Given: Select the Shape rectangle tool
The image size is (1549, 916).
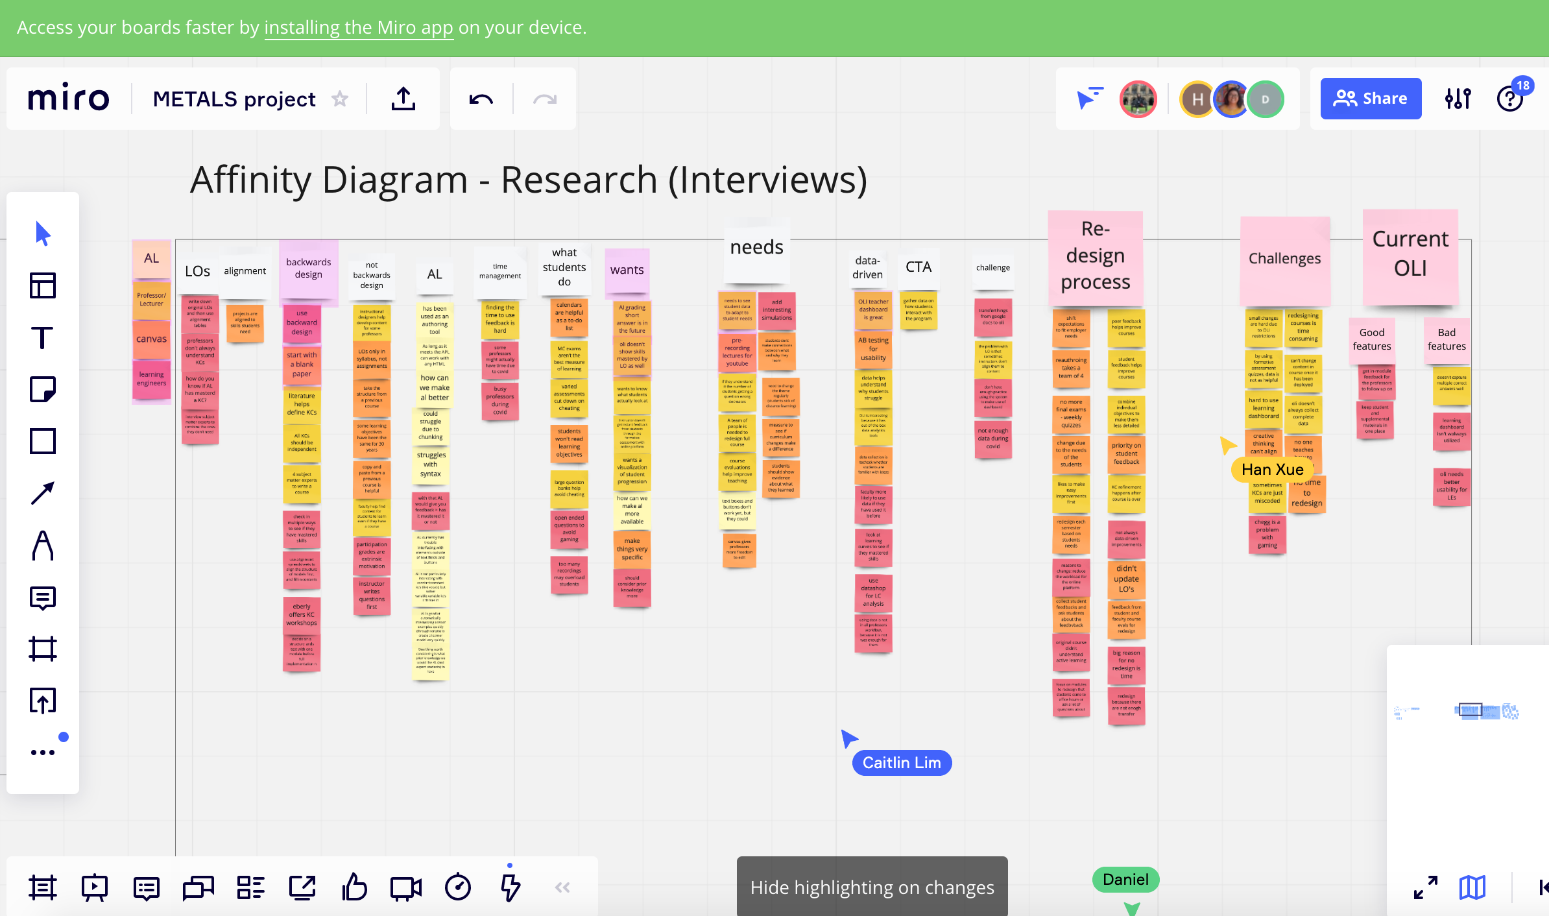Looking at the screenshot, I should 43,441.
